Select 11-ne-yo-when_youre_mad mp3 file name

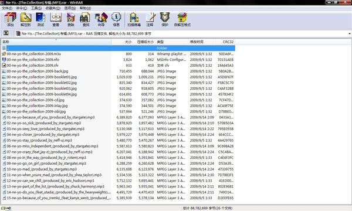pos(54,175)
